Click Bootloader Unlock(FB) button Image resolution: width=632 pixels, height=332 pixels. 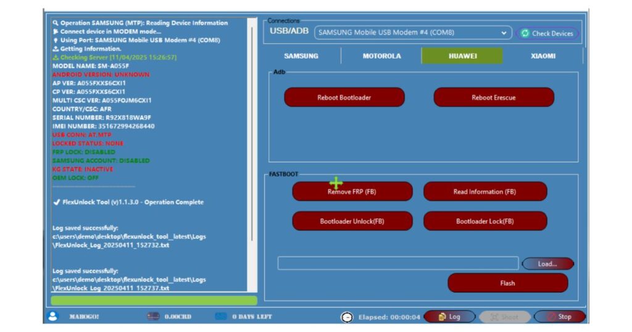click(x=352, y=221)
